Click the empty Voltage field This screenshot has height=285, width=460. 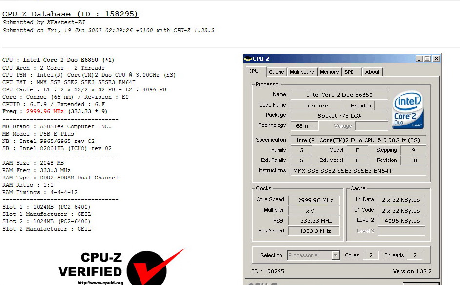pos(372,126)
